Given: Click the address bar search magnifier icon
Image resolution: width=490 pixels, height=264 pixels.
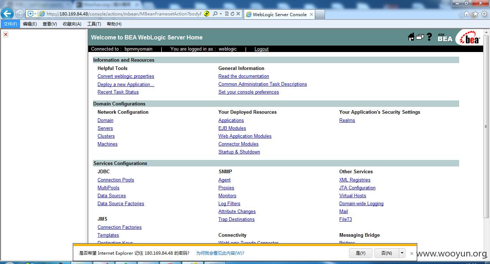Looking at the screenshot, I should [x=215, y=14].
